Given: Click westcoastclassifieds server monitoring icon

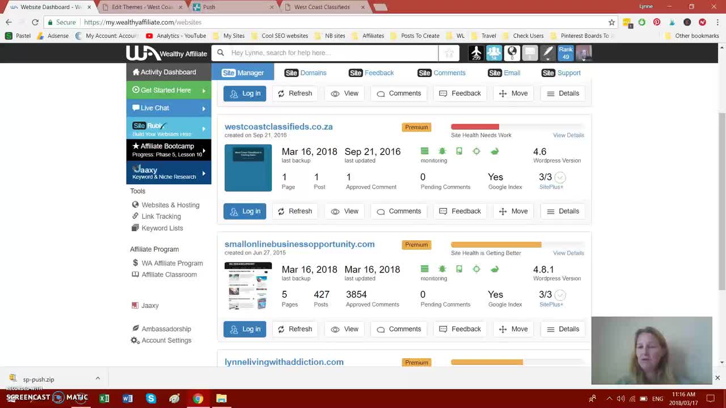Looking at the screenshot, I should [x=424, y=151].
